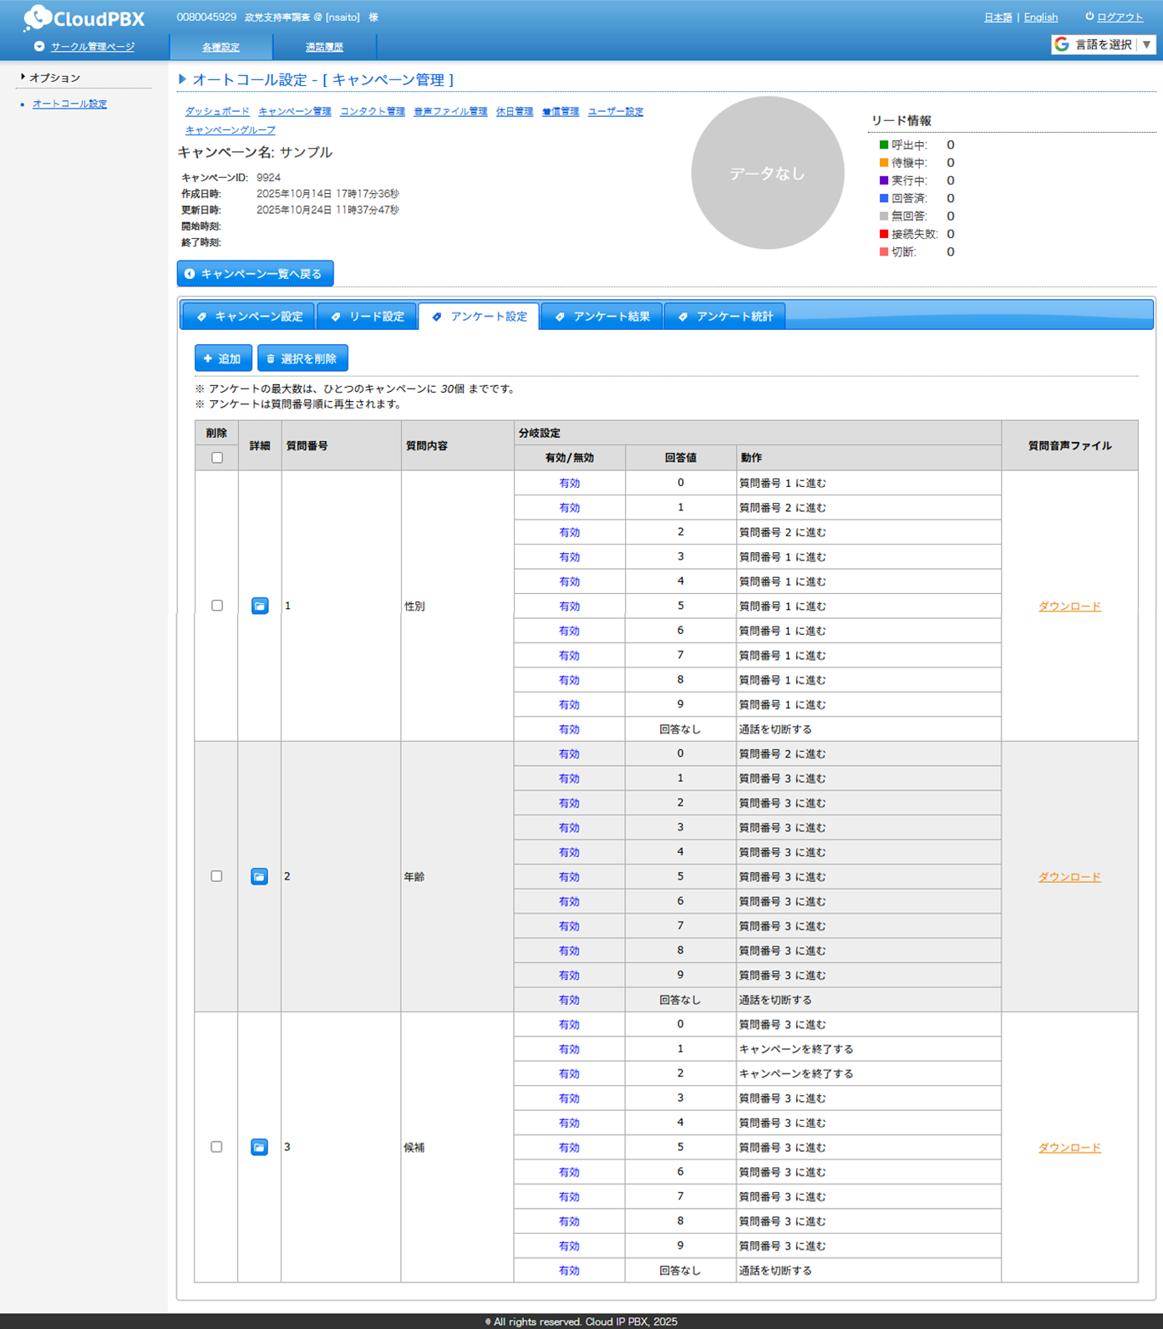
Task: Open detail folder icon for question 3
Action: click(x=259, y=1147)
